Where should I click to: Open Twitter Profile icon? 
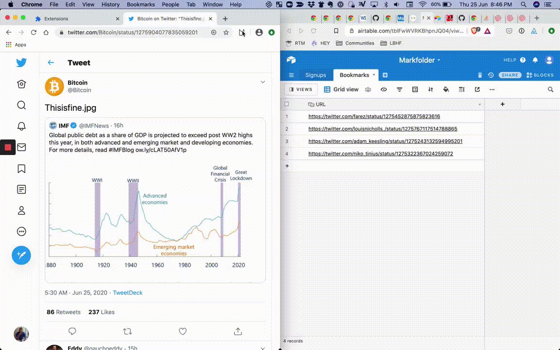(x=21, y=210)
